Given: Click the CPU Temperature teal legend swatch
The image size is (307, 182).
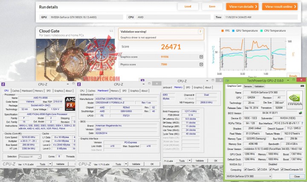Looking at the screenshot, I should [261, 31].
